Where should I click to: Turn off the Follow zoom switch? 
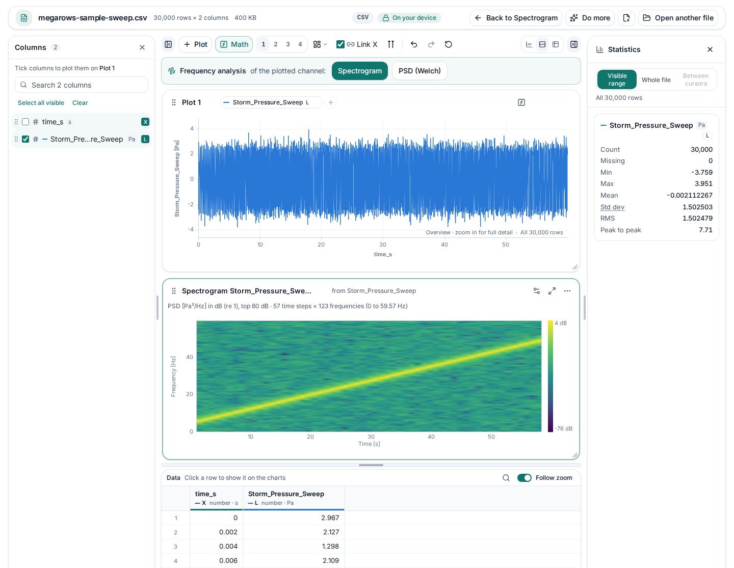coord(525,478)
